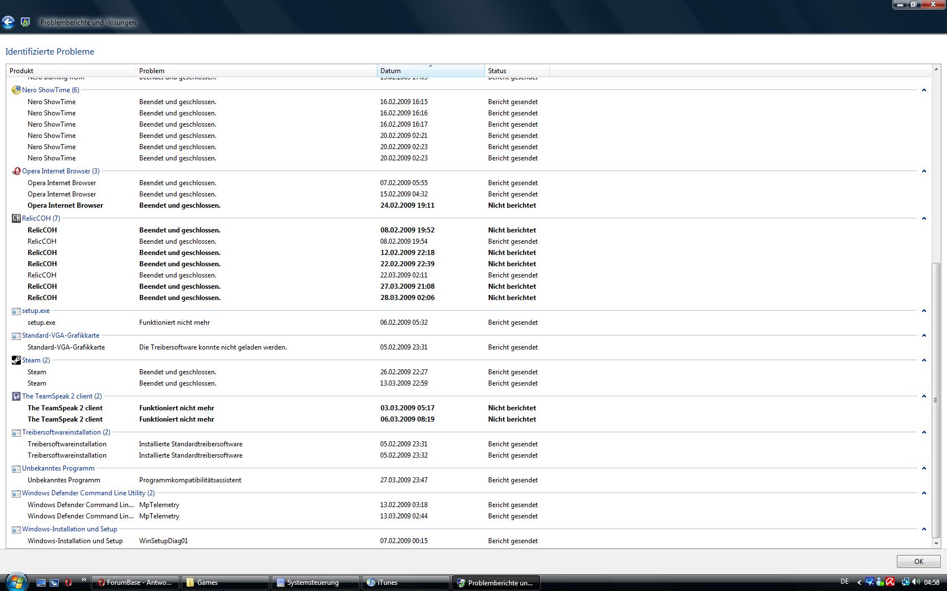Open the Nero ShowTime (6) group link
The width and height of the screenshot is (947, 591).
click(x=51, y=90)
